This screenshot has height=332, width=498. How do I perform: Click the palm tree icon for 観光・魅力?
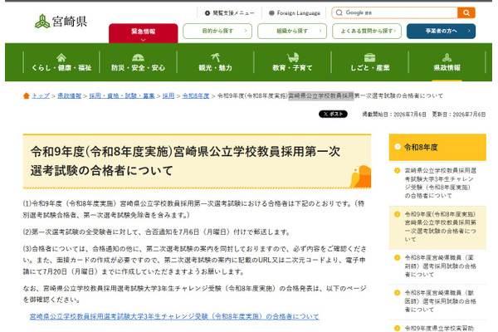pyautogui.click(x=216, y=57)
